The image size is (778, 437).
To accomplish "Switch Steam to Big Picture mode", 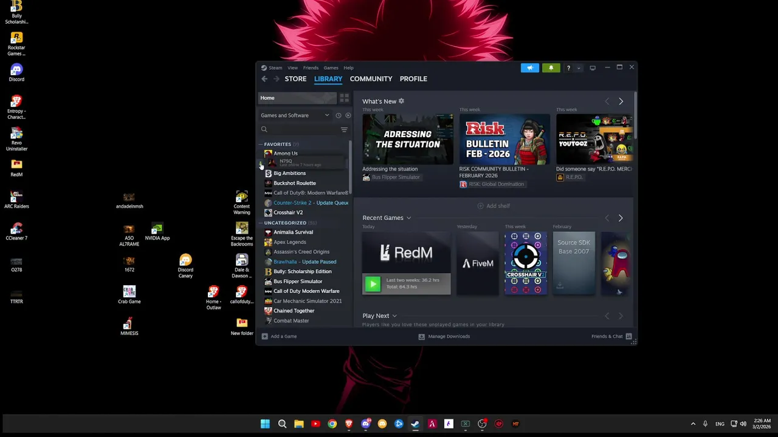I will [x=593, y=68].
